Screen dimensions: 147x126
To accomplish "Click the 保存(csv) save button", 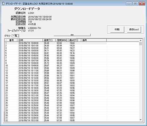I will tap(134, 30).
